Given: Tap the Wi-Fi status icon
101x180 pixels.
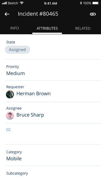Looking at the screenshot, I should click(22, 3).
